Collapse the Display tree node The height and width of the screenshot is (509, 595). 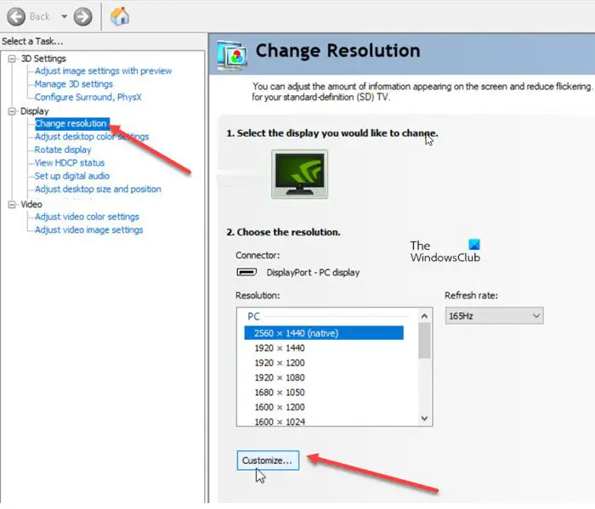[12, 110]
